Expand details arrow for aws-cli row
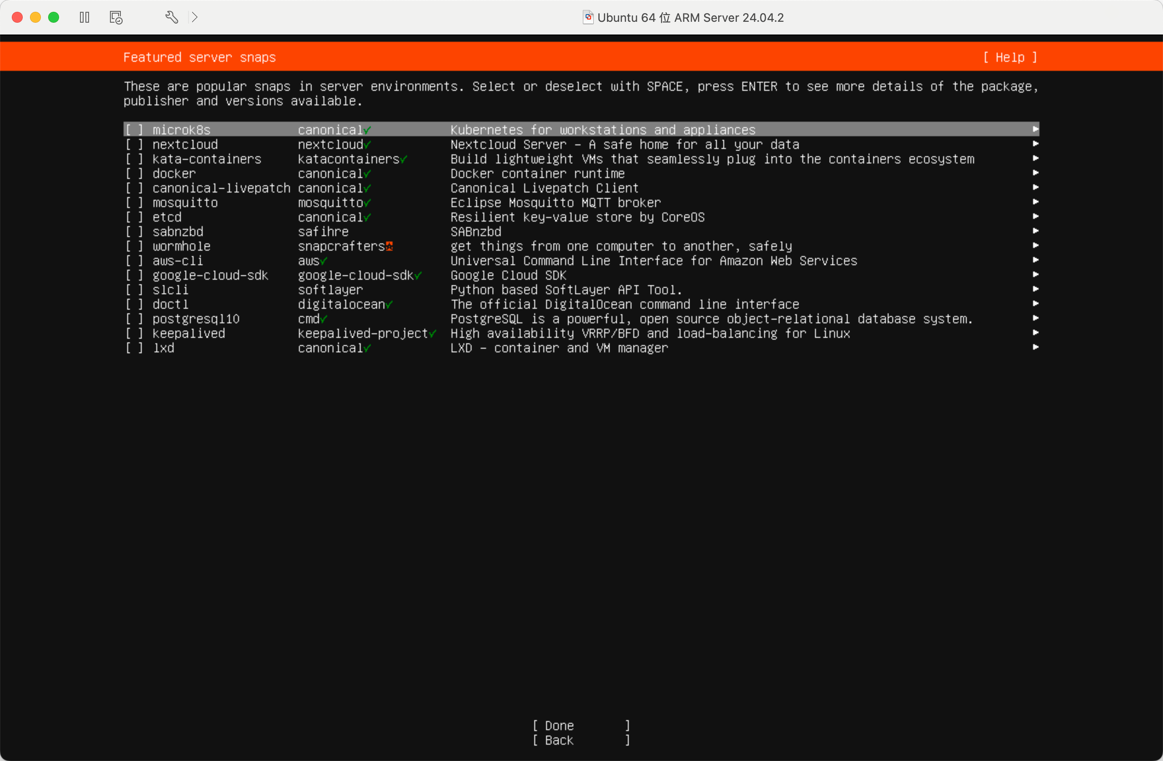Image resolution: width=1163 pixels, height=761 pixels. tap(1035, 260)
